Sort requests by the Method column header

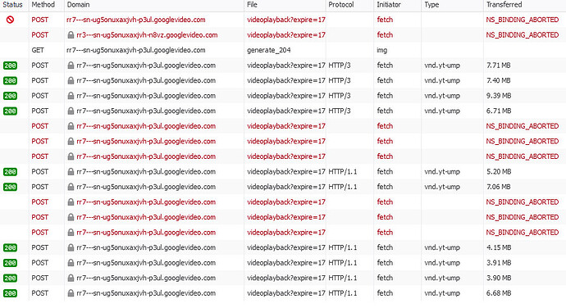pyautogui.click(x=43, y=5)
